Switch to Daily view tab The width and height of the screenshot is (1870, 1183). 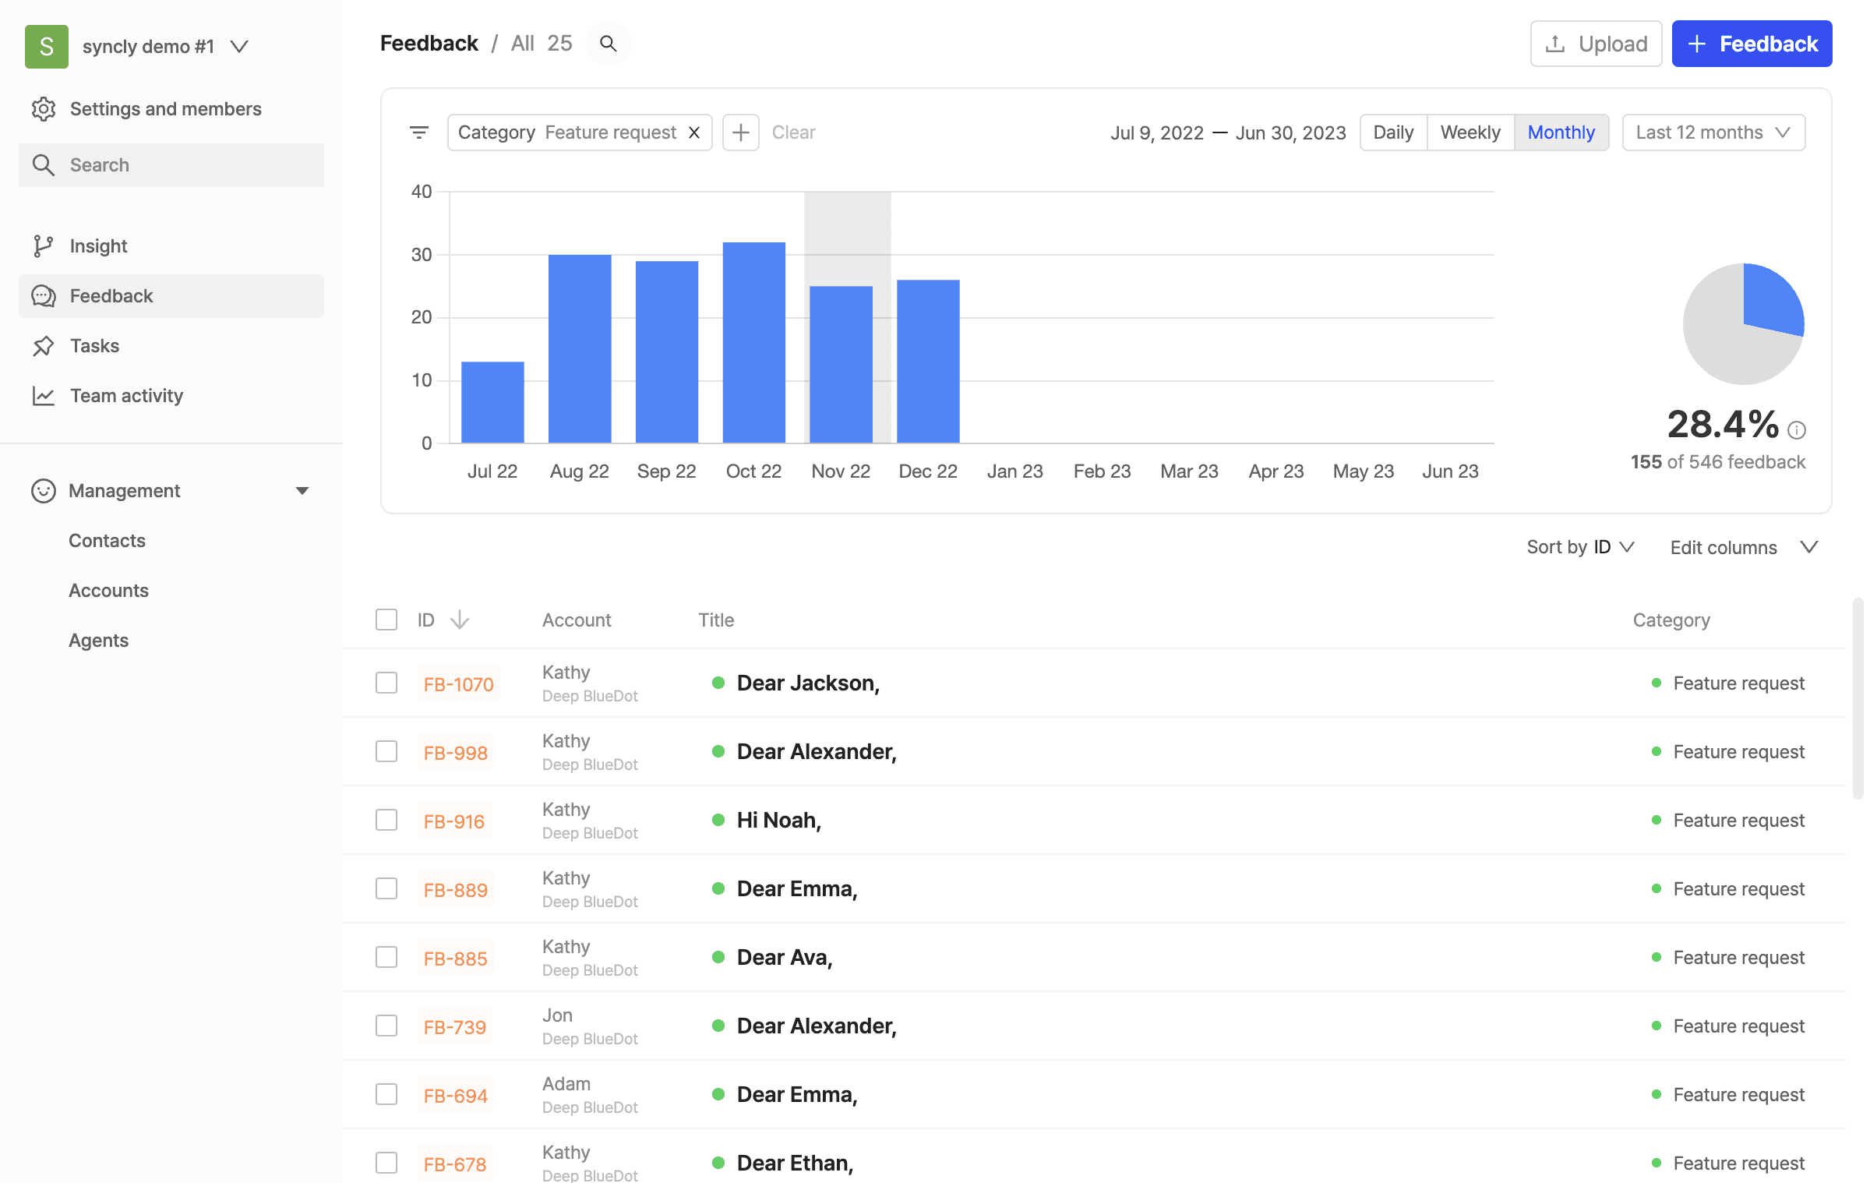click(1393, 132)
